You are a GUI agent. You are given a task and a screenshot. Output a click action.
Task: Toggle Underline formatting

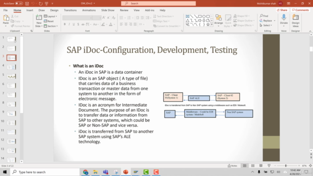click(x=74, y=24)
